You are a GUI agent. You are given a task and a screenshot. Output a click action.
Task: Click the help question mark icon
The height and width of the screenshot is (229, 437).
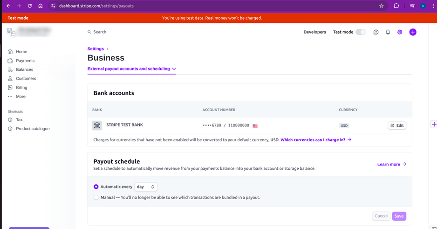[376, 32]
